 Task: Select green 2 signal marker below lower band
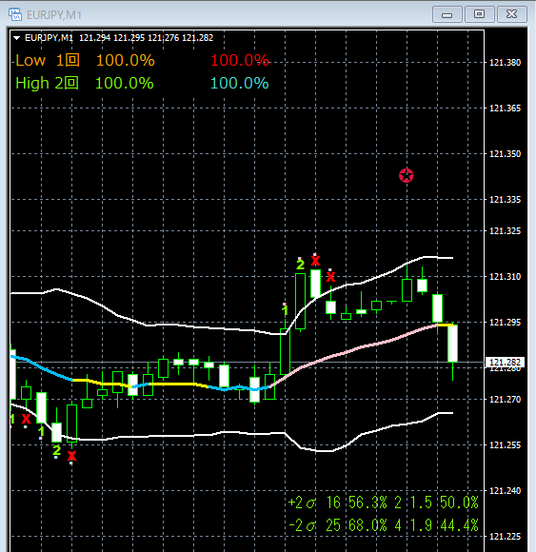(56, 450)
